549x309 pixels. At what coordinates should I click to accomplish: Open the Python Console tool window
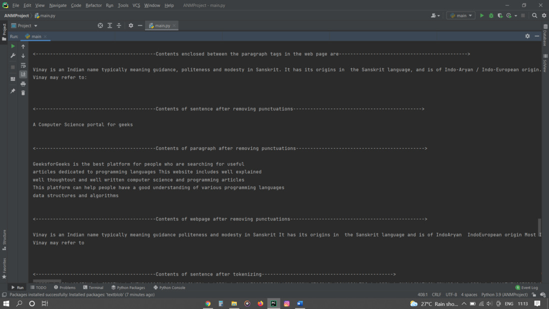(169, 287)
